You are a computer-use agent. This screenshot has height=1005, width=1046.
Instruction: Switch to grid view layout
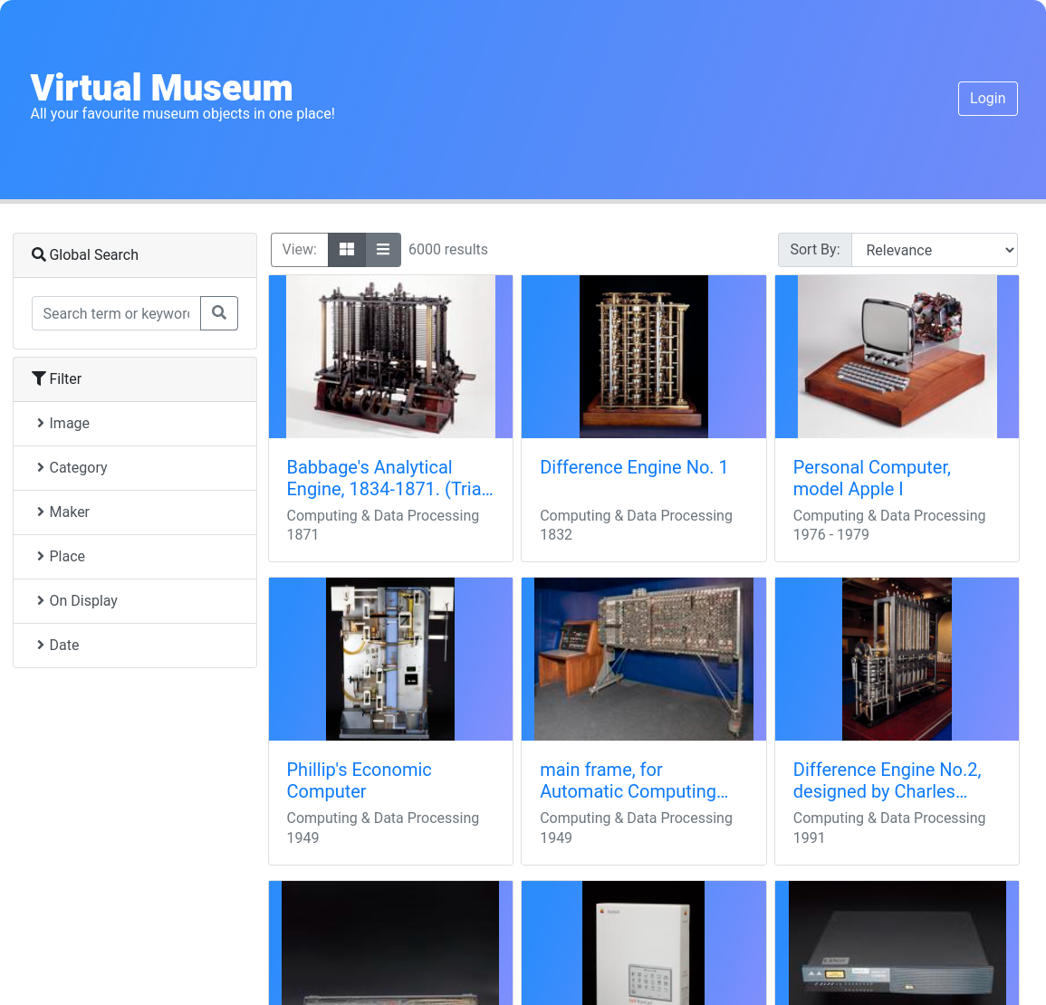[347, 249]
